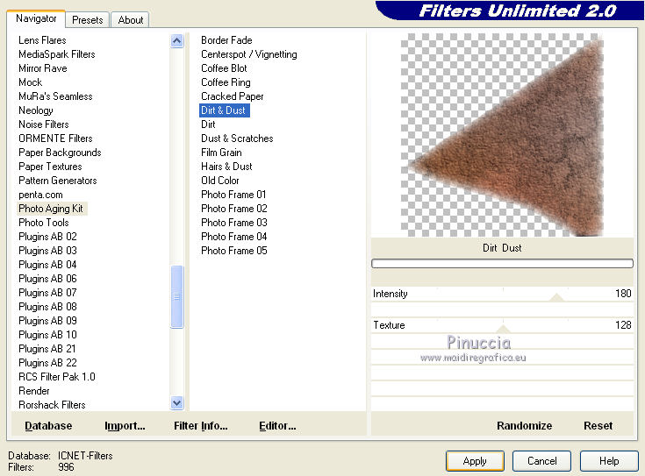Choose Photo Frame 01 filter
Viewport: 645px width, 476px height.
point(233,194)
